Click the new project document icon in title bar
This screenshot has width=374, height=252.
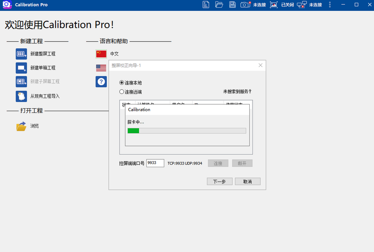pyautogui.click(x=206, y=5)
